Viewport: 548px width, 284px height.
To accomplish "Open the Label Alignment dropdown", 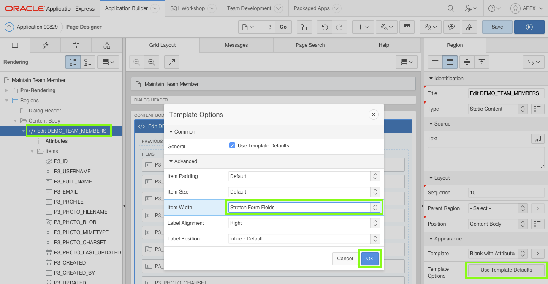I will click(x=304, y=223).
